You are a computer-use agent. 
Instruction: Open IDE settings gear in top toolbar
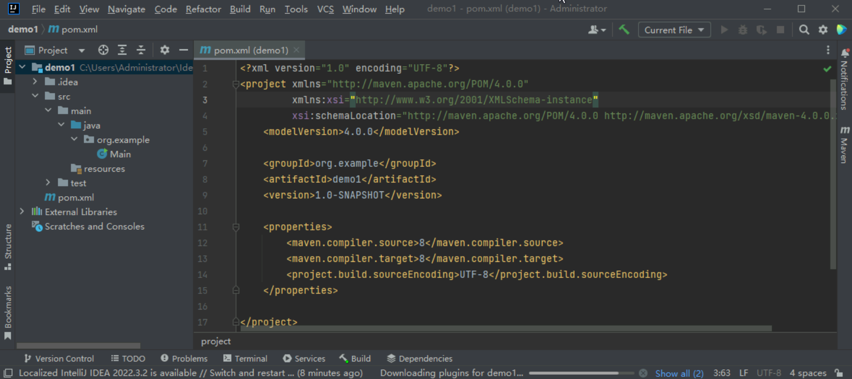[x=823, y=30]
